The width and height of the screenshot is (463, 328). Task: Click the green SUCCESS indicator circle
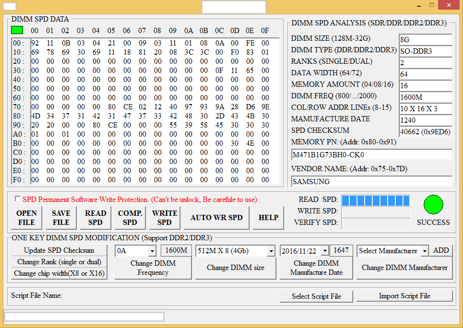pyautogui.click(x=433, y=204)
